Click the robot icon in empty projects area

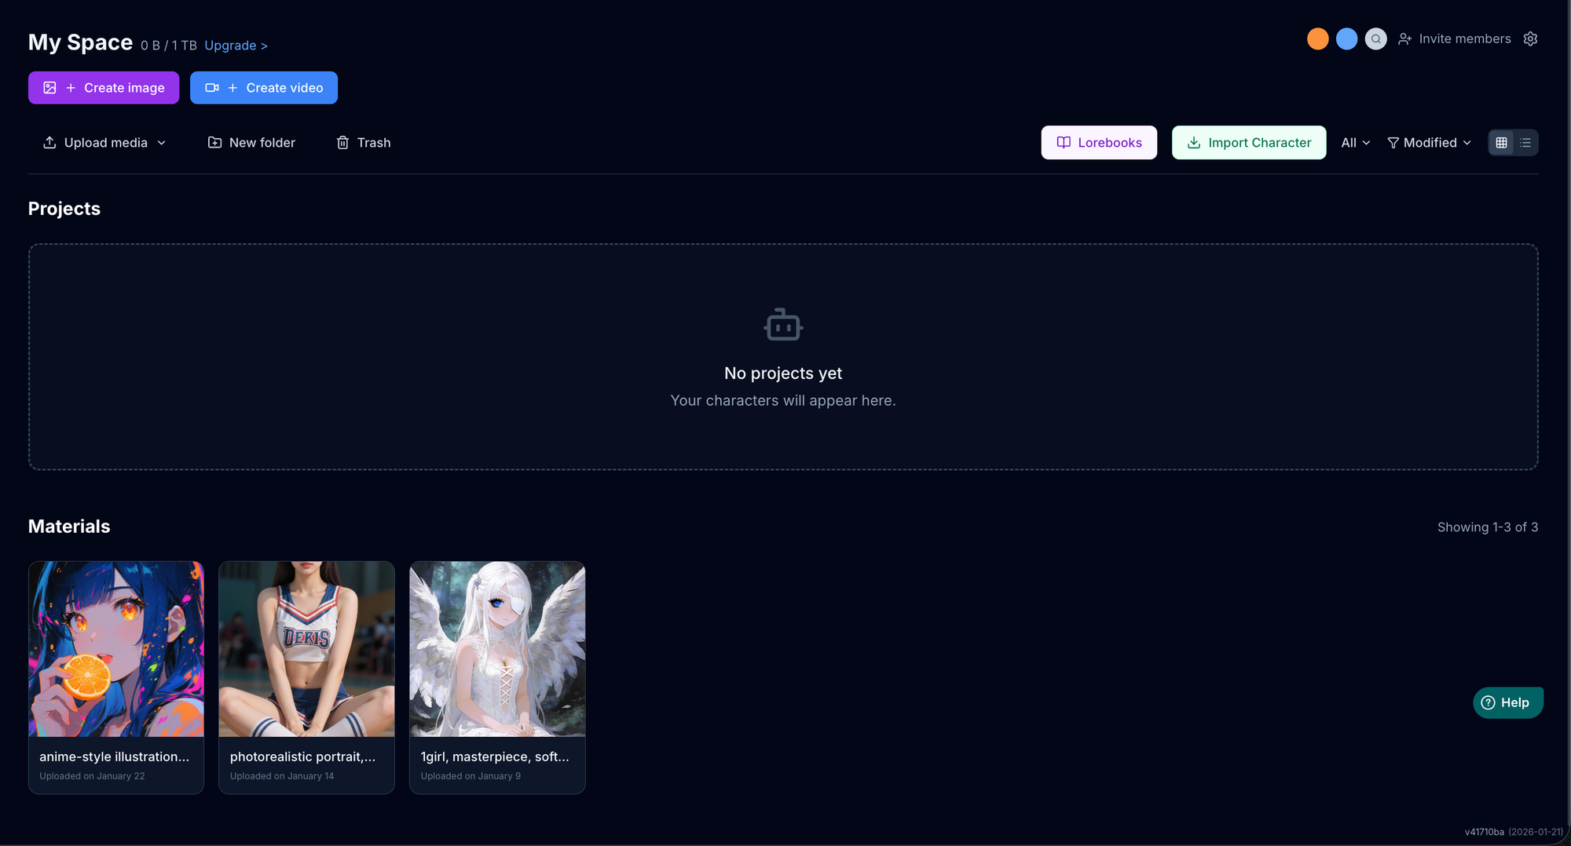coord(783,325)
